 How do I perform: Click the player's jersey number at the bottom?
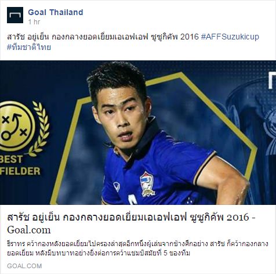click(133, 200)
